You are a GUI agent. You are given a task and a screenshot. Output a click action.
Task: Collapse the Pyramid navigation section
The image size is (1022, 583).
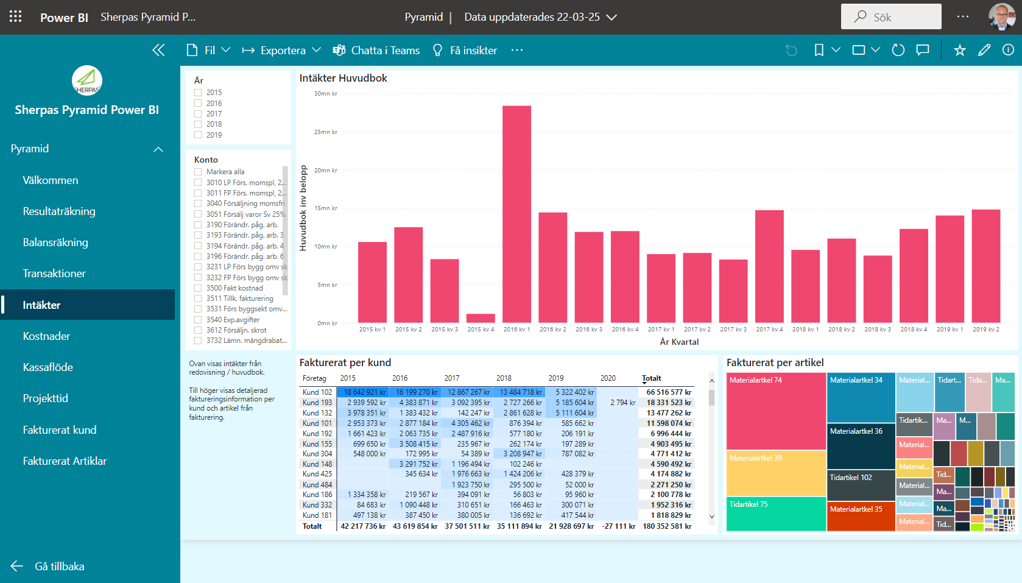point(158,149)
